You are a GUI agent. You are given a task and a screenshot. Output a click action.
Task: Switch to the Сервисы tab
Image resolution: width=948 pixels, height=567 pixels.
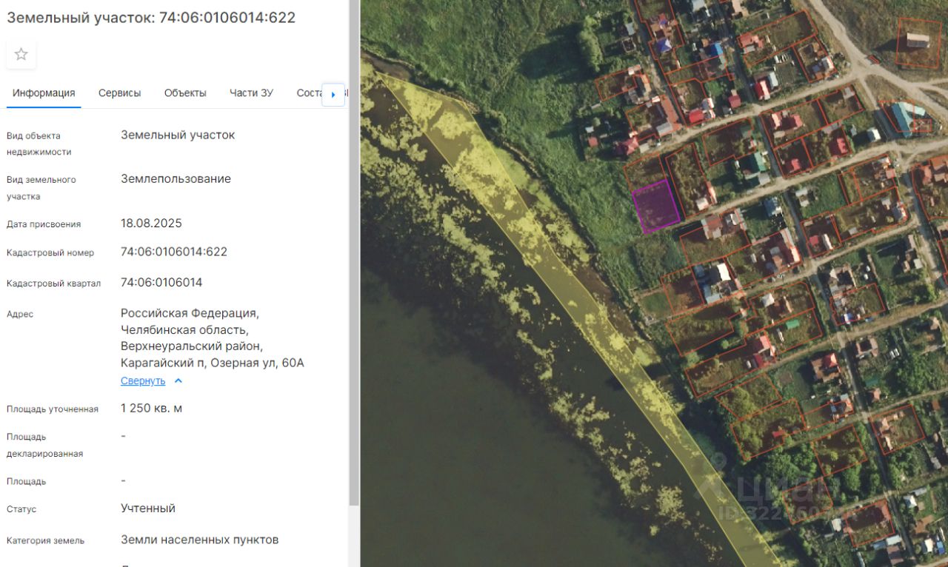[x=120, y=93]
